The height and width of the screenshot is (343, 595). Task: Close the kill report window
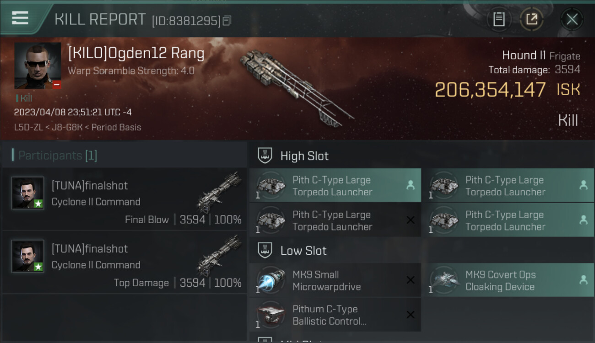572,19
